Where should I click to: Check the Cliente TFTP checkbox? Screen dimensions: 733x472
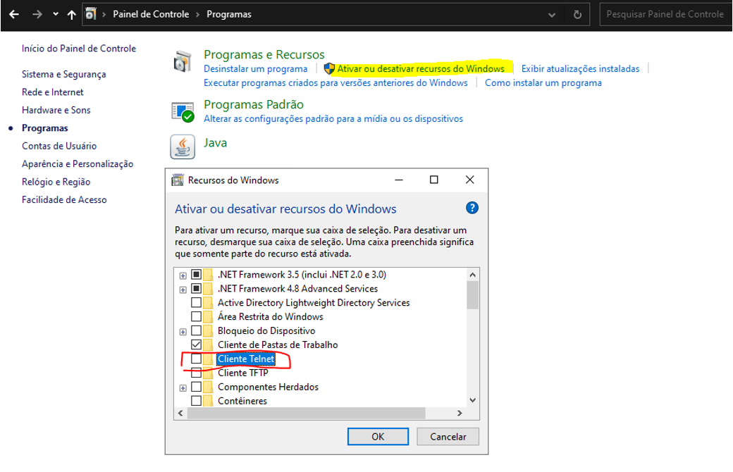tap(197, 373)
